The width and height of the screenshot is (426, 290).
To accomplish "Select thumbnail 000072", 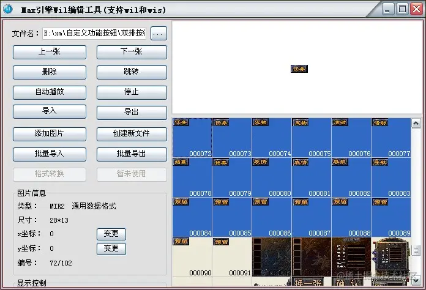I will 192,138.
